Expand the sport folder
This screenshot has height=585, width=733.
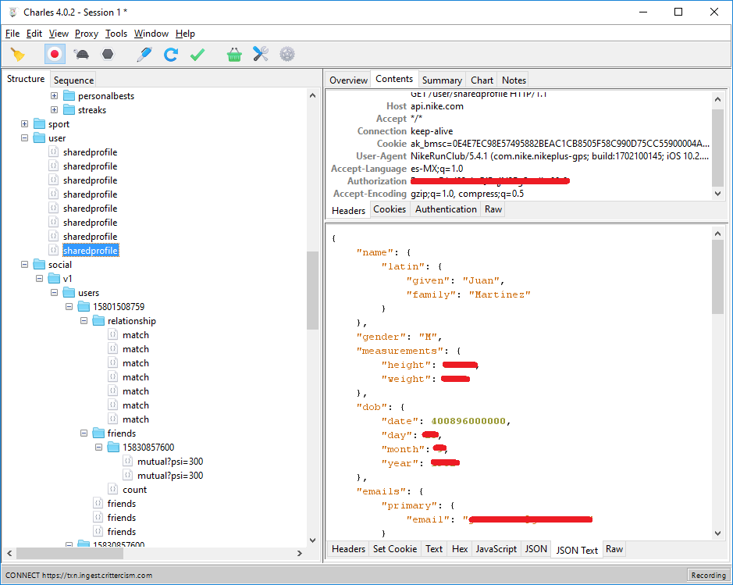point(25,124)
